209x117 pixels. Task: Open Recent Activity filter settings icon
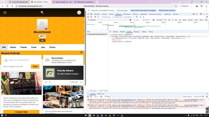pos(81,53)
